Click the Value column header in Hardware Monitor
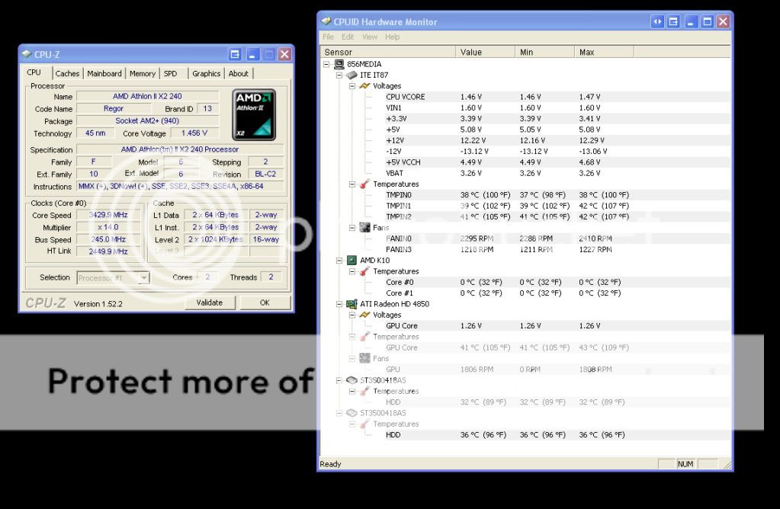The height and width of the screenshot is (509, 780). tap(470, 51)
